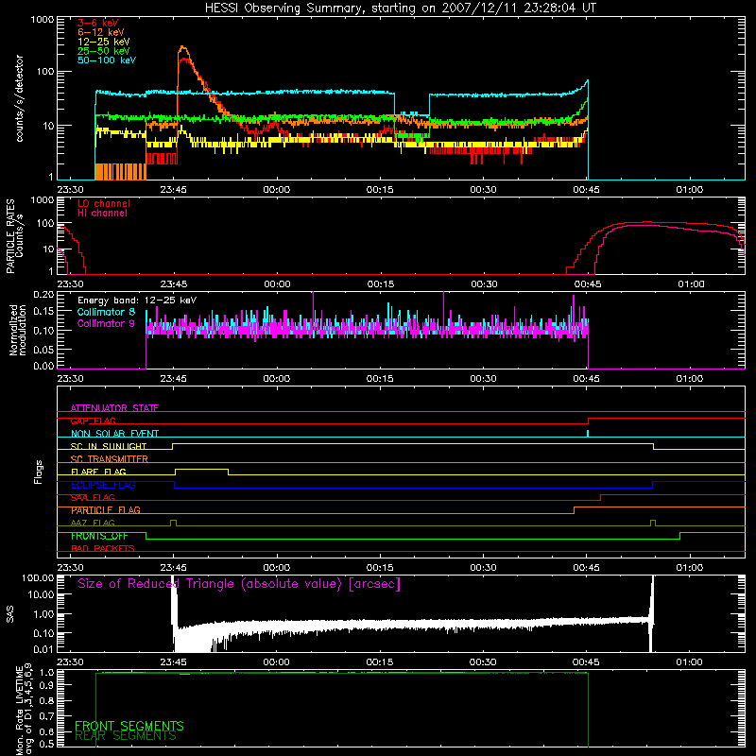Screen dimensions: 756x756
Task: Select the green '25-50 keV' legend label
Action: pos(104,51)
